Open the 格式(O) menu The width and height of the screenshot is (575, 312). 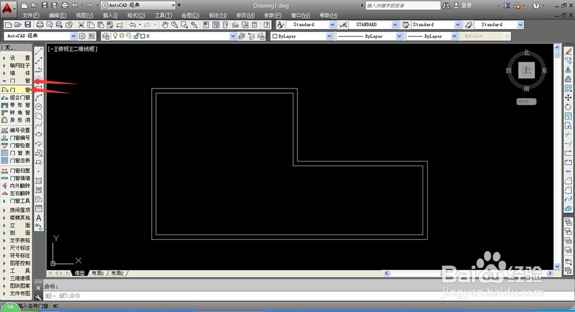(136, 16)
